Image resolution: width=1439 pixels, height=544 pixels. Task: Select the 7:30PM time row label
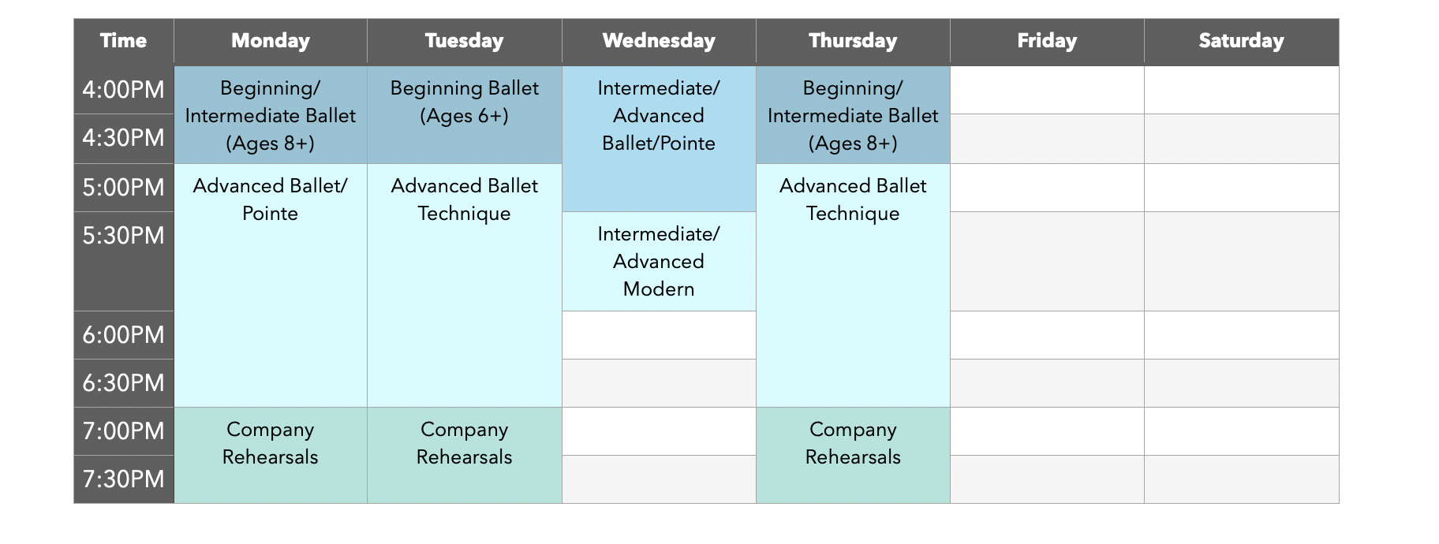[x=124, y=479]
